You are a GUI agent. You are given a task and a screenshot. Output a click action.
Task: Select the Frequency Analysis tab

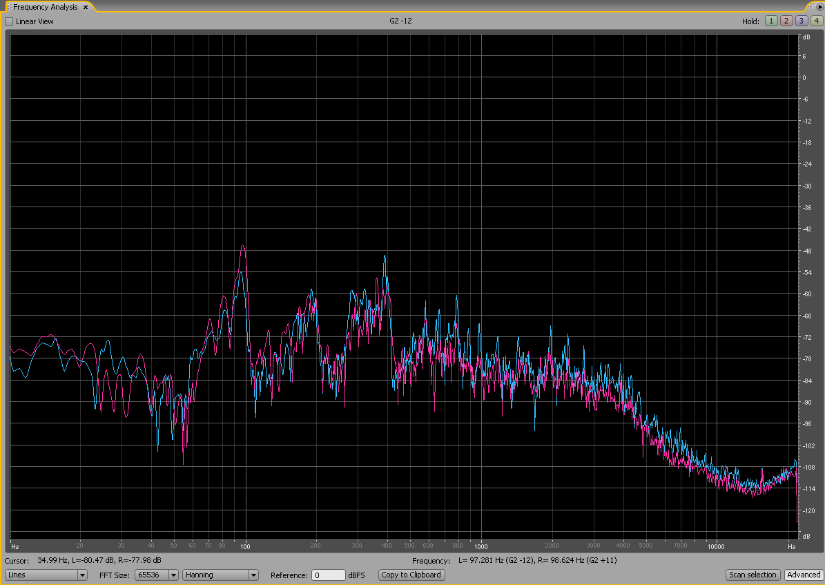click(46, 7)
